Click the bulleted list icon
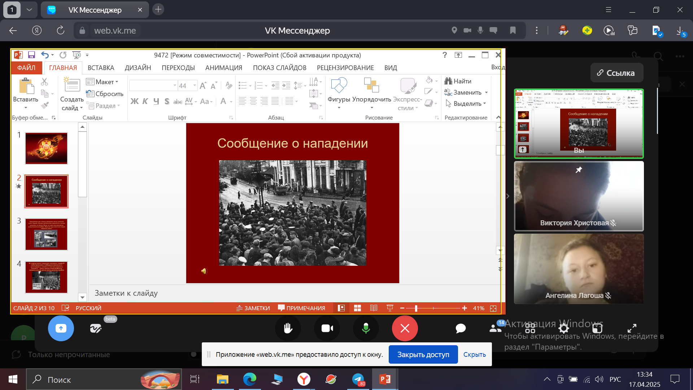This screenshot has width=693, height=390. click(243, 86)
